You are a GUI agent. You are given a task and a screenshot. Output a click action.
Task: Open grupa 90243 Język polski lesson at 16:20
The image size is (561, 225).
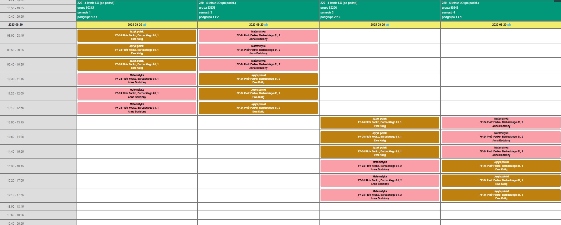501,181
